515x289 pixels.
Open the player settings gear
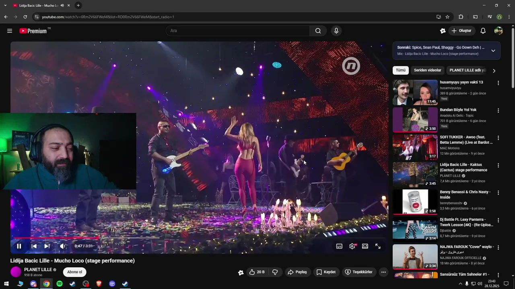click(x=352, y=246)
